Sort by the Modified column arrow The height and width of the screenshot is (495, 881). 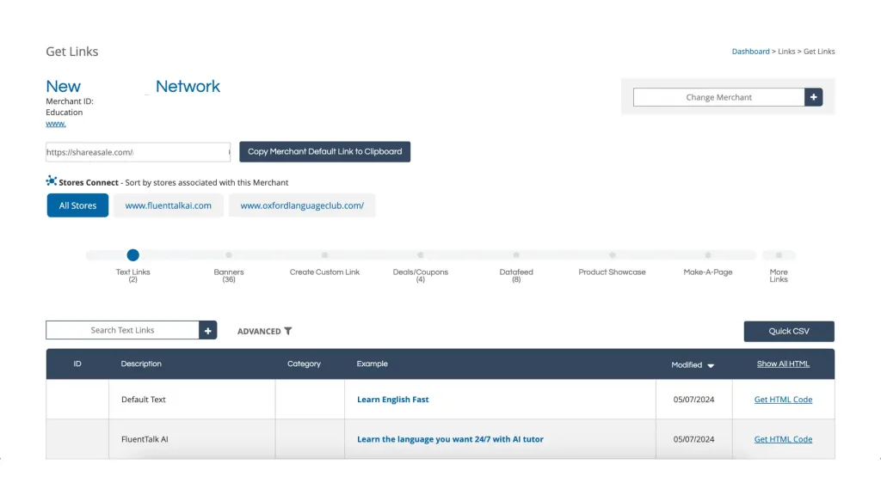click(x=710, y=365)
